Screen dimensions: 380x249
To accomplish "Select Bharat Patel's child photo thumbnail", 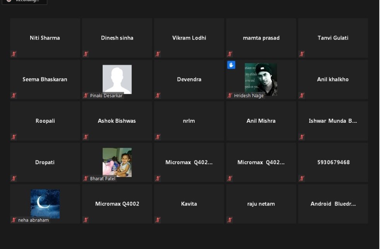I will coord(117,162).
